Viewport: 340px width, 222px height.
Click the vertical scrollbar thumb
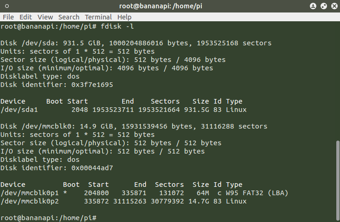coord(337,180)
